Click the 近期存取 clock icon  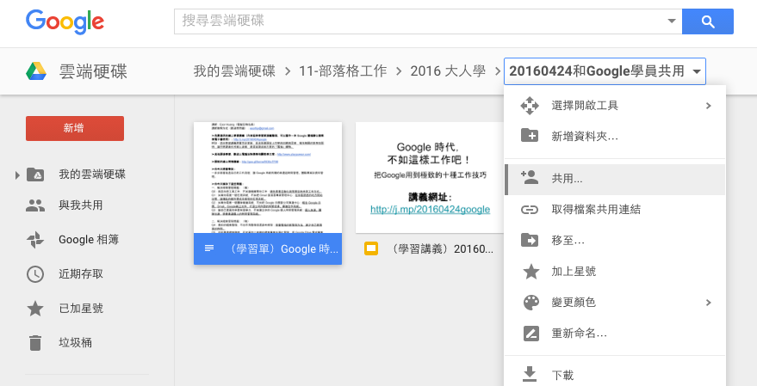(35, 274)
